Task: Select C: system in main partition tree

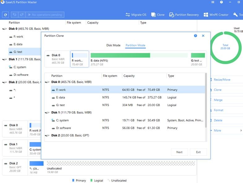Action: (x=20, y=67)
